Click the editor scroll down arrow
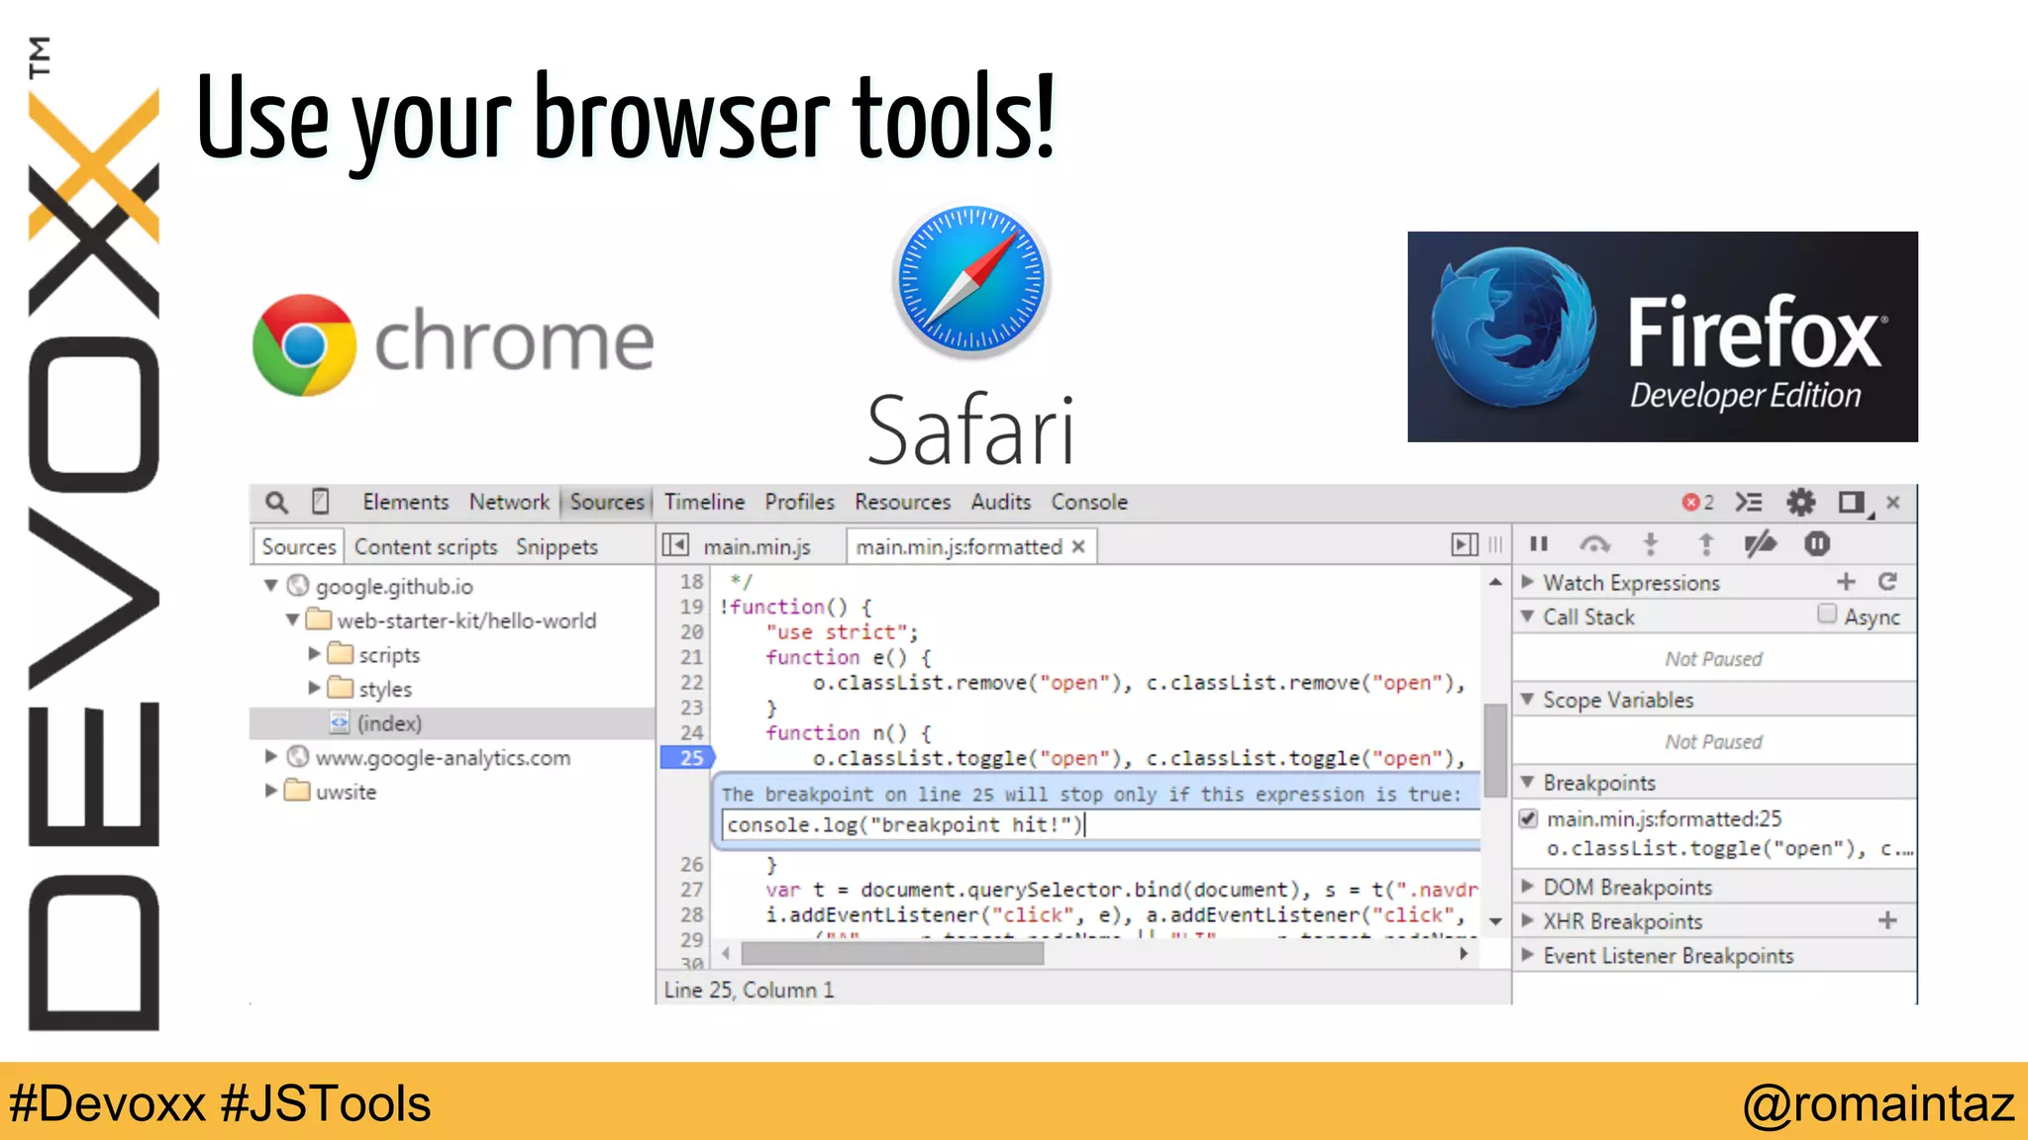The image size is (2028, 1140). tap(1495, 921)
